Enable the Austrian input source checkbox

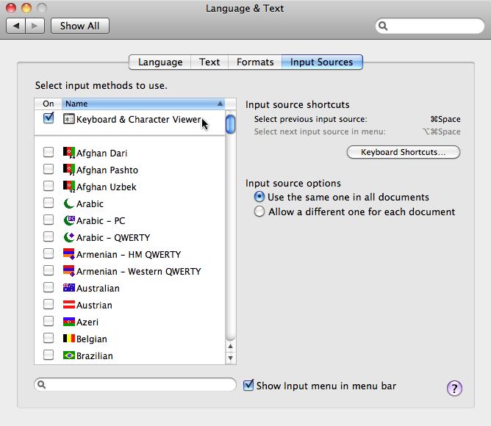click(x=49, y=305)
